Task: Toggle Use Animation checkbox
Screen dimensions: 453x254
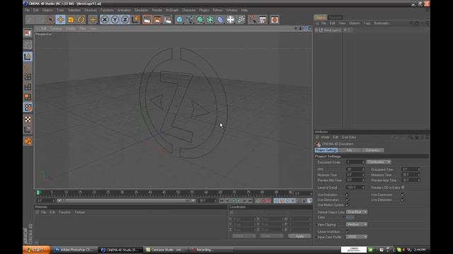Action: pos(348,195)
